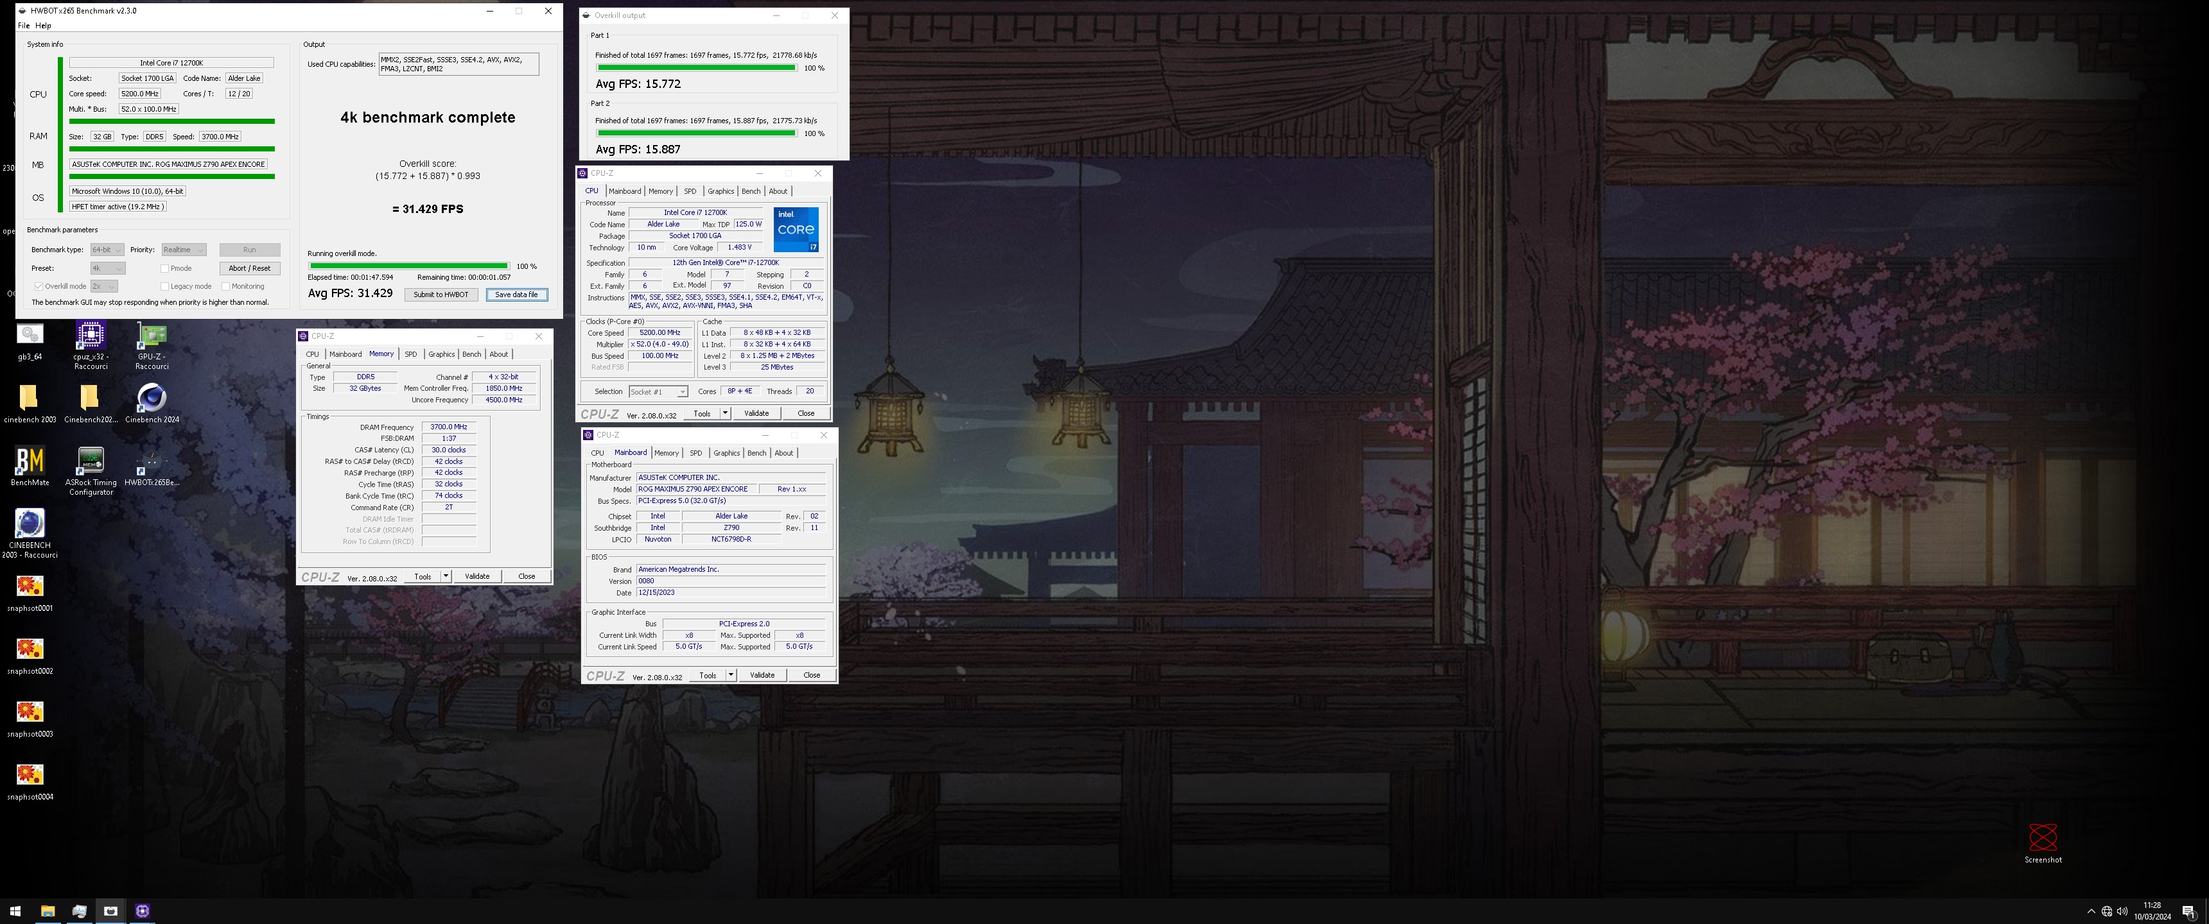Open the GPU-Z desktop shortcut
The width and height of the screenshot is (2209, 924).
(152, 345)
